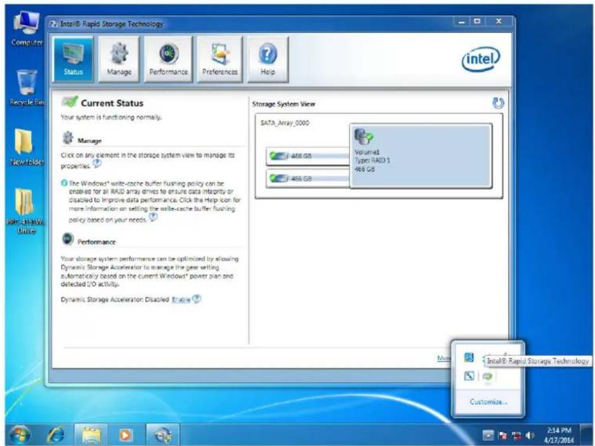Open help bubble next to manage properties text

(97, 163)
